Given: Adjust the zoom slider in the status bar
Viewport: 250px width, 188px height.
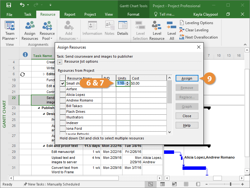Looking at the screenshot, I should (231, 184).
